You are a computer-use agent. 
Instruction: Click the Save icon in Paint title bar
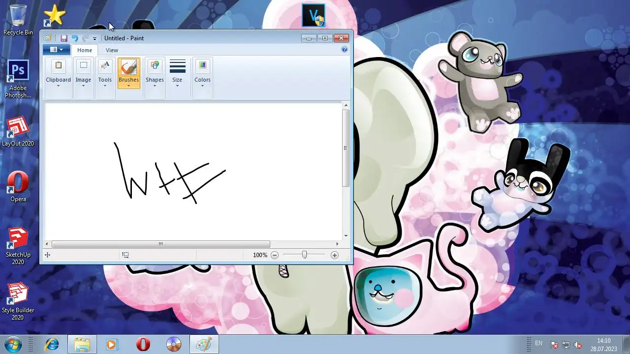(64, 38)
